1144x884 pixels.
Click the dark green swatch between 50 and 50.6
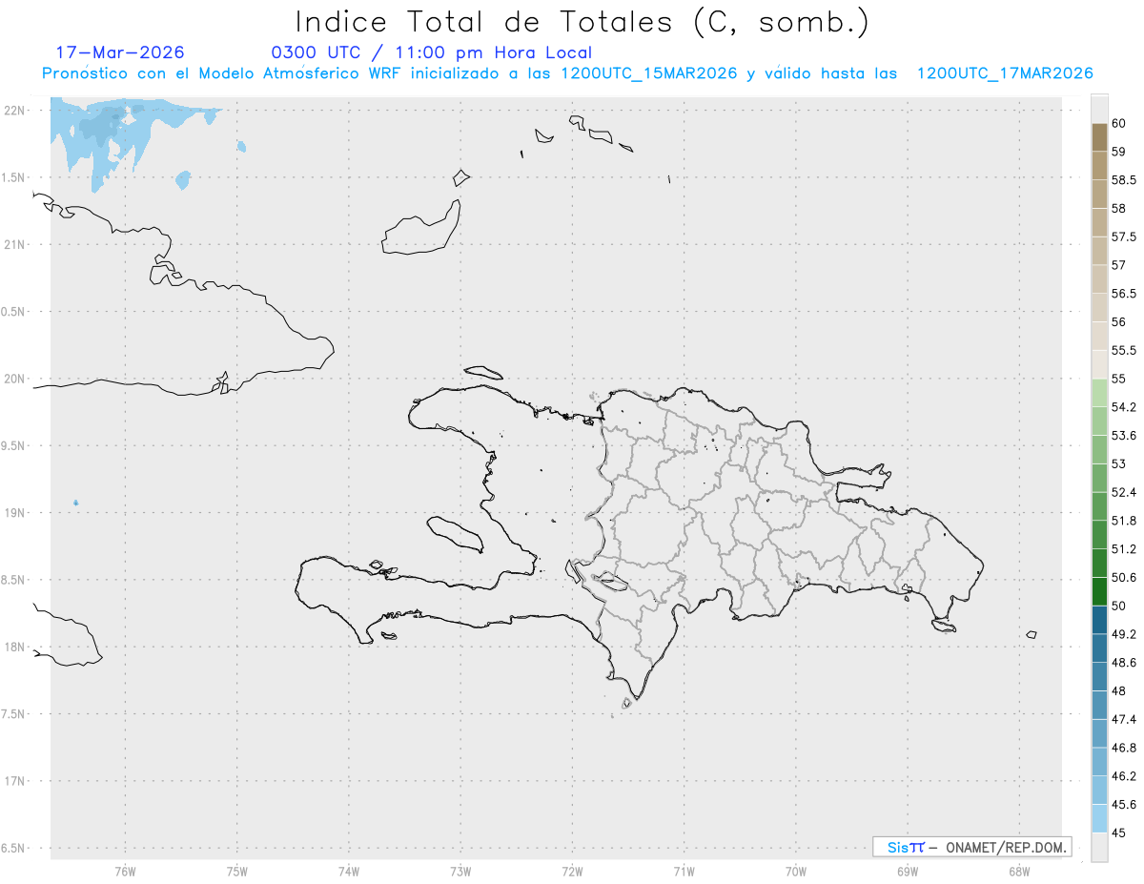coord(1099,591)
